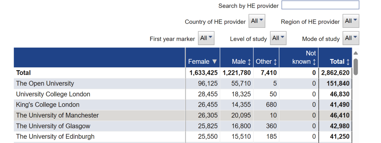Click UCL male count 18,325

click(241, 94)
